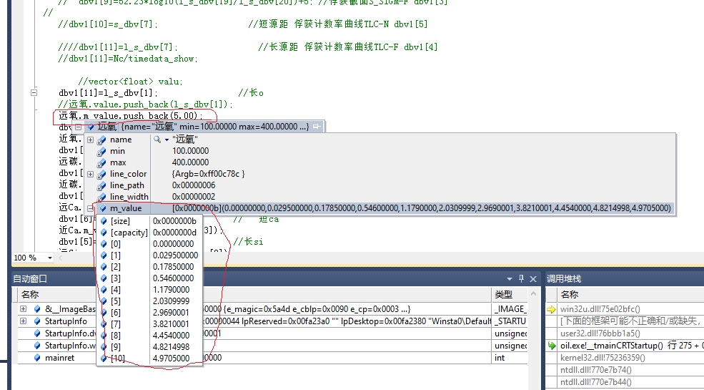Select [size] value 0x0000000b

(174, 221)
